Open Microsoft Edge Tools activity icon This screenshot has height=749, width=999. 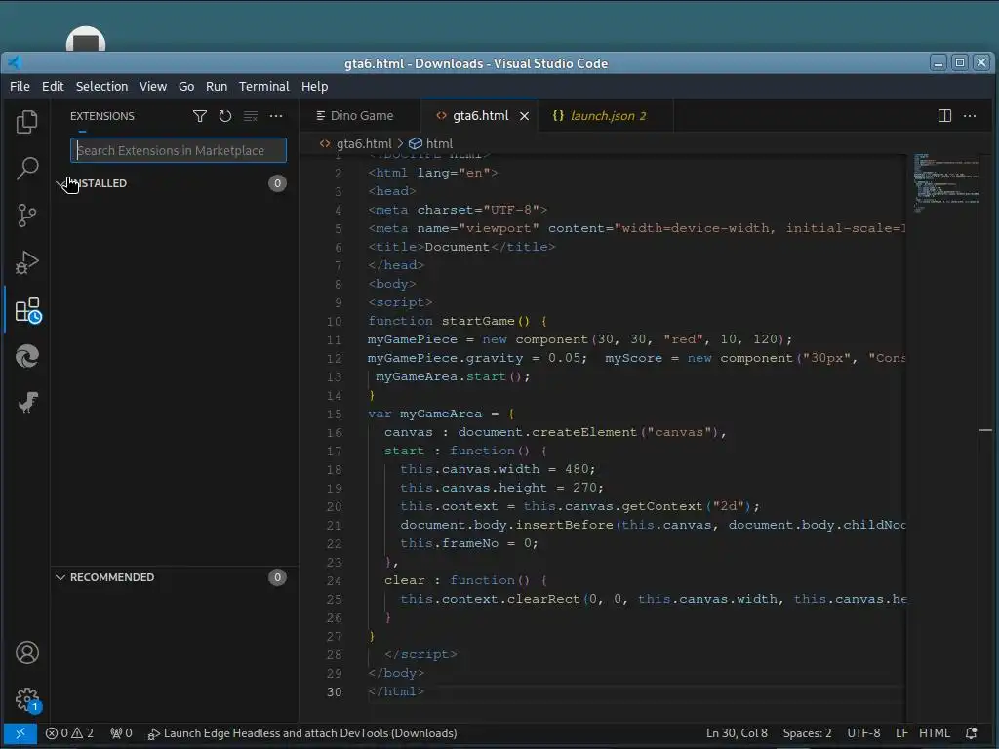26,356
